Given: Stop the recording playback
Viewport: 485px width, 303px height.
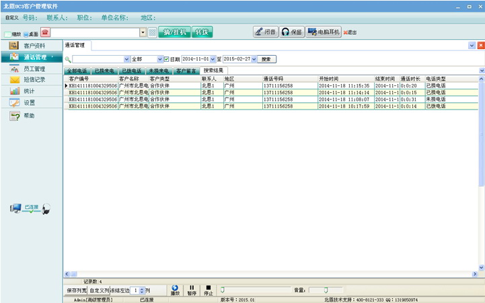Looking at the screenshot, I should pyautogui.click(x=208, y=290).
